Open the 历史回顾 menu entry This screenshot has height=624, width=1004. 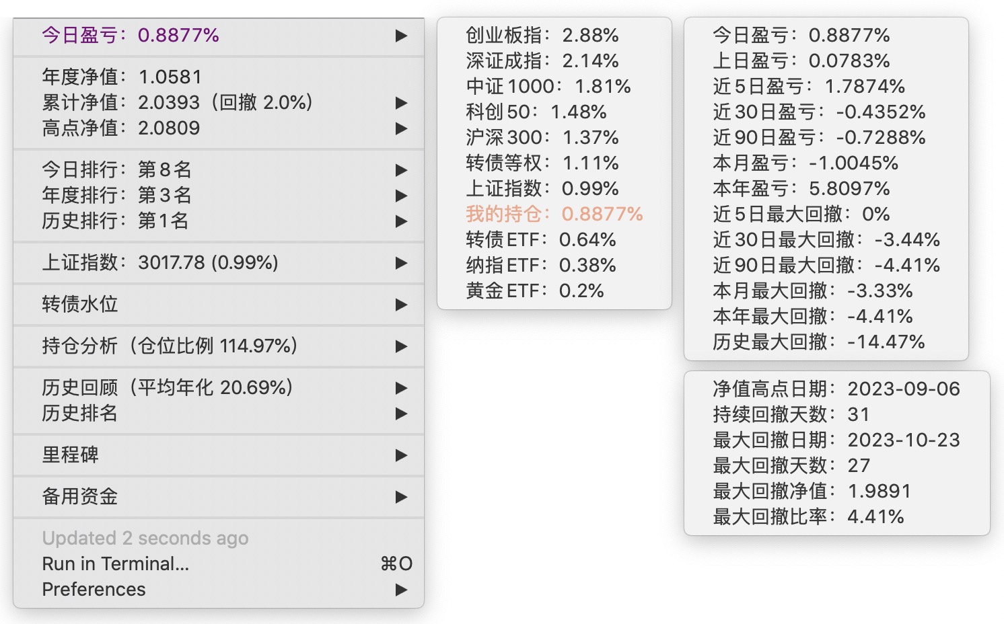pyautogui.click(x=167, y=388)
